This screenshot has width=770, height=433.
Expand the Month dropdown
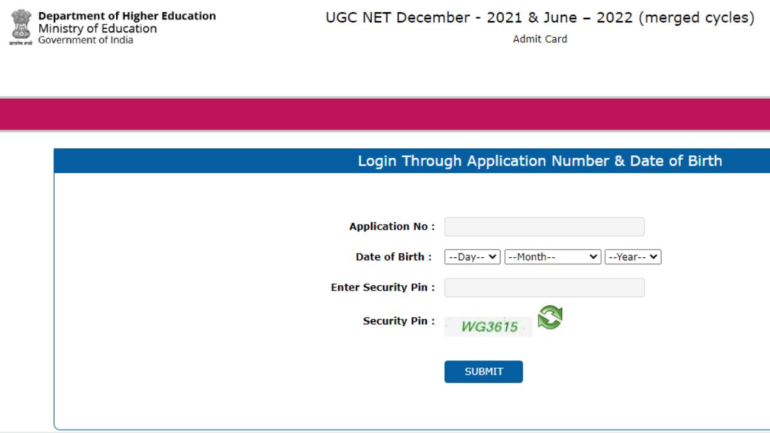pos(552,257)
